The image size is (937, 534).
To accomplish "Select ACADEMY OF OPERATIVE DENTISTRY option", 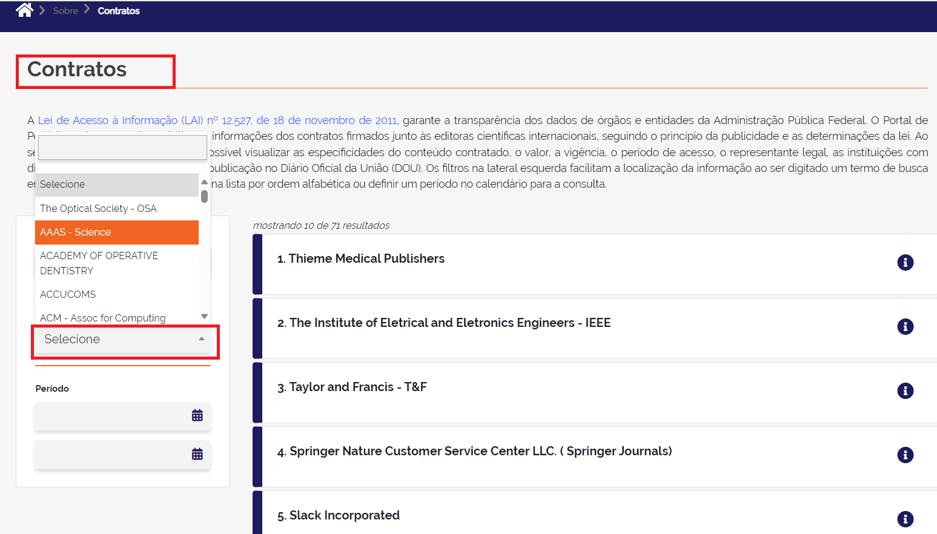I will pos(117,263).
